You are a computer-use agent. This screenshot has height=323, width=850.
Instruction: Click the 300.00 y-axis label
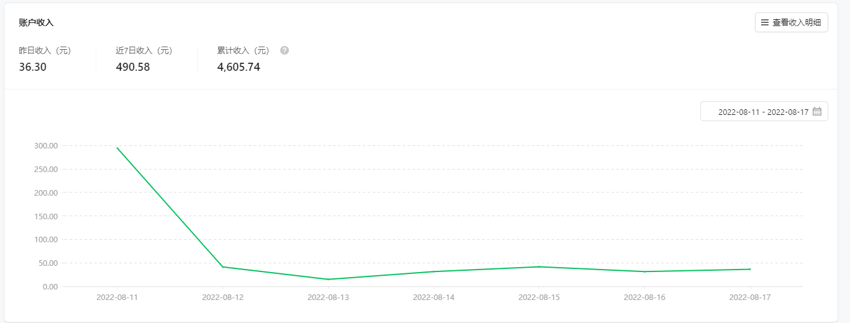[45, 146]
